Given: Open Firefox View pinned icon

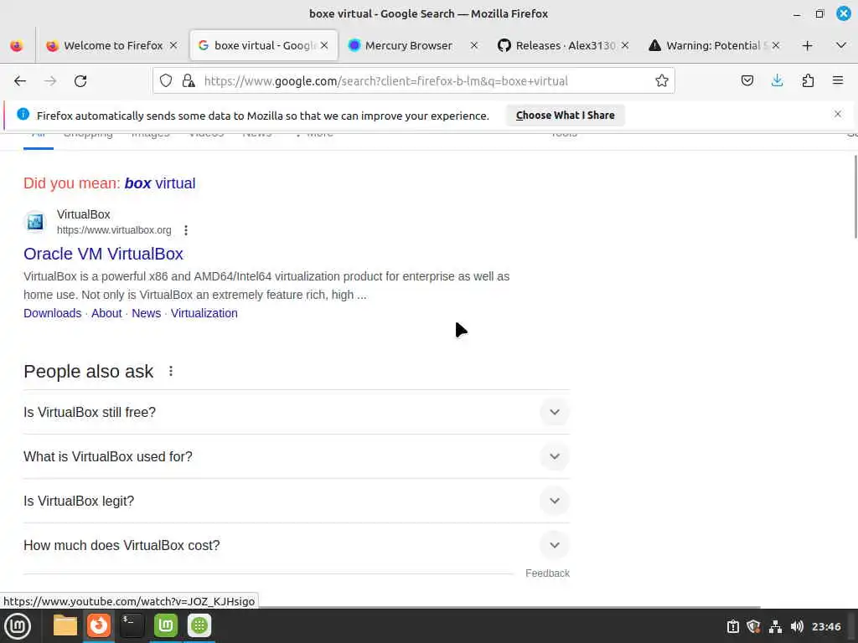Looking at the screenshot, I should coord(17,45).
